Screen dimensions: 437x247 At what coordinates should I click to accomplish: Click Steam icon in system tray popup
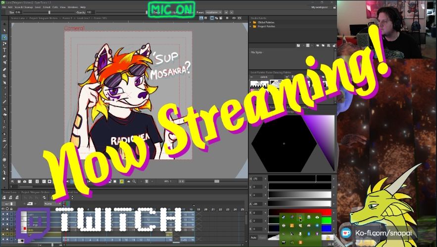tap(284, 217)
